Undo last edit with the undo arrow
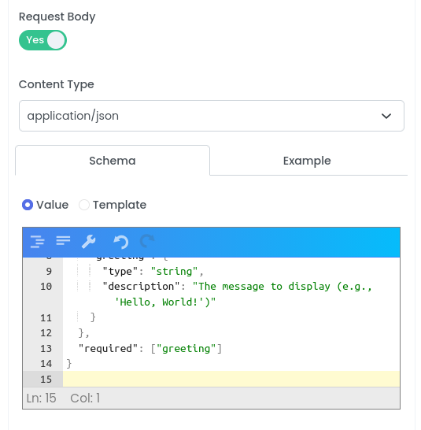 pos(121,242)
